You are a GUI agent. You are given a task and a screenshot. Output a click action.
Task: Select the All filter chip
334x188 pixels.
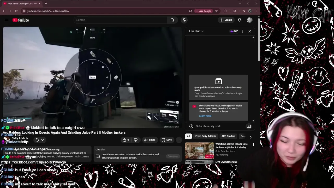click(x=188, y=136)
